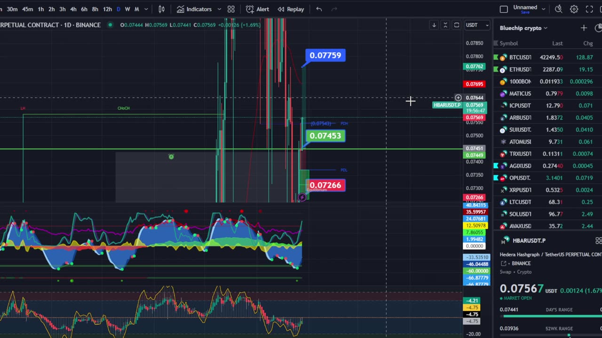
Task: Select ICPUSDT in the watchlist
Action: pos(547,106)
